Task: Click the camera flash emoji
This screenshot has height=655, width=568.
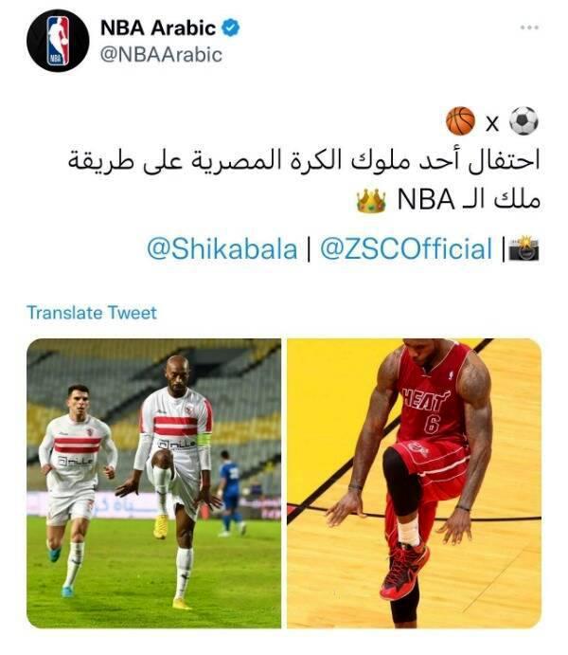Action: pyautogui.click(x=524, y=248)
